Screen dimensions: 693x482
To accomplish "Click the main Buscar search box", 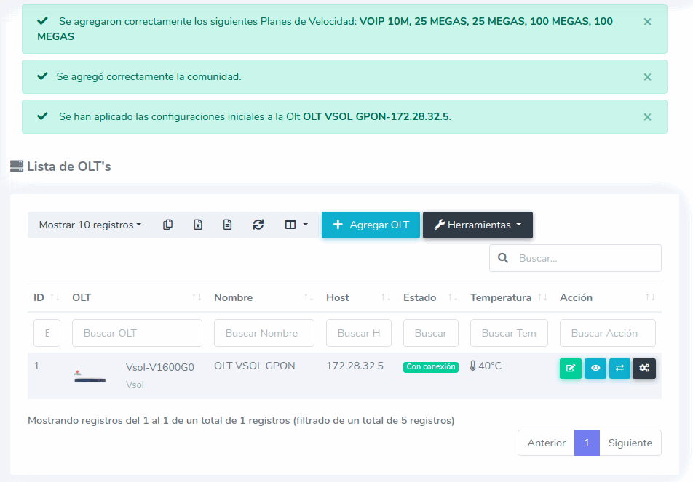I will 585,258.
